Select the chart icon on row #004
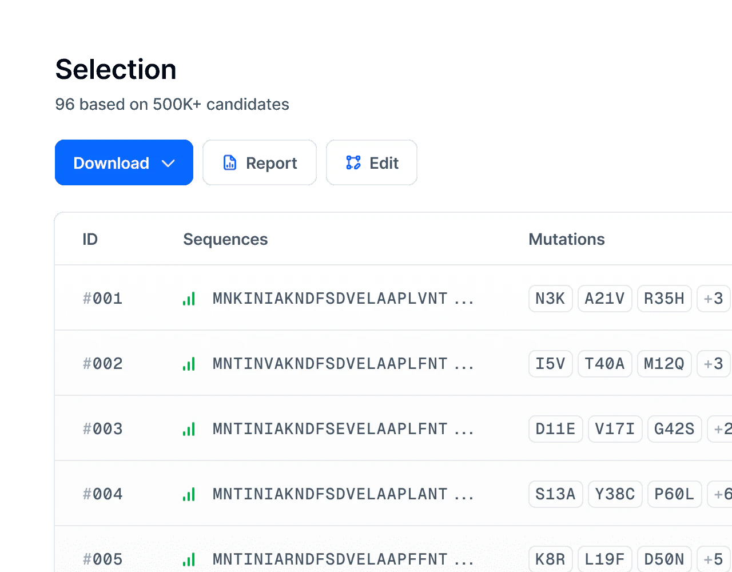This screenshot has height=572, width=732. [x=189, y=494]
